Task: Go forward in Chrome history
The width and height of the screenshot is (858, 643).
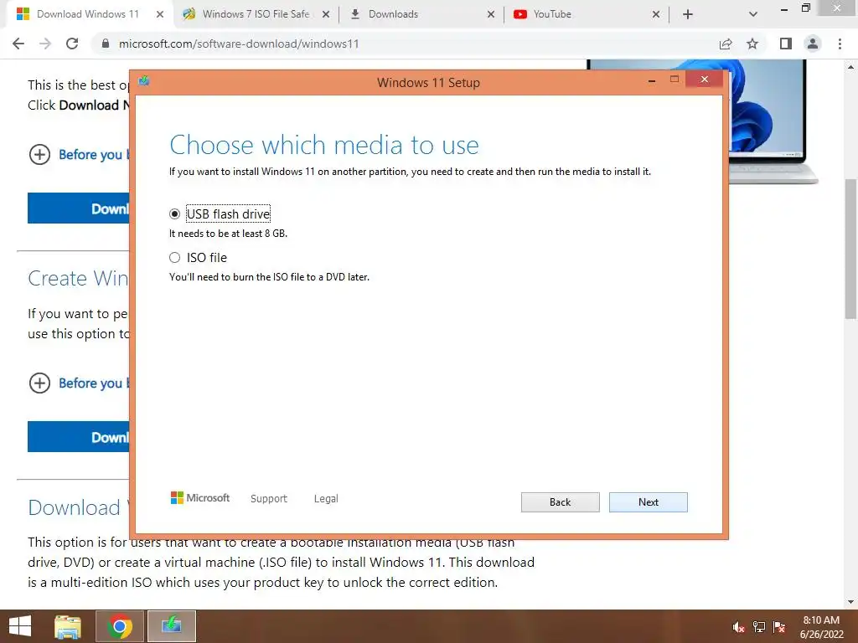Action: [x=45, y=44]
